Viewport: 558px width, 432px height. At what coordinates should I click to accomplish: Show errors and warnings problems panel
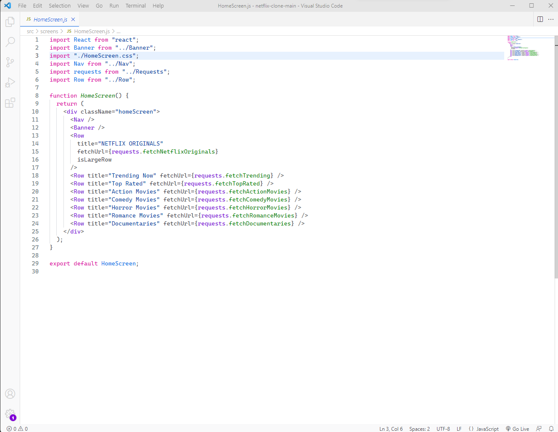tap(17, 429)
